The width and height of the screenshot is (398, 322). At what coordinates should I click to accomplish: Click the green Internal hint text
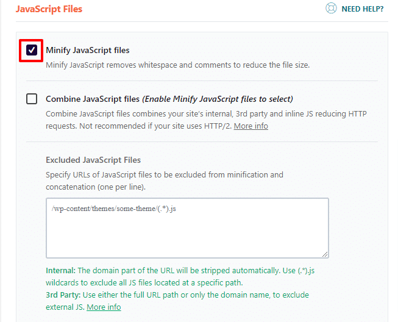pyautogui.click(x=180, y=276)
